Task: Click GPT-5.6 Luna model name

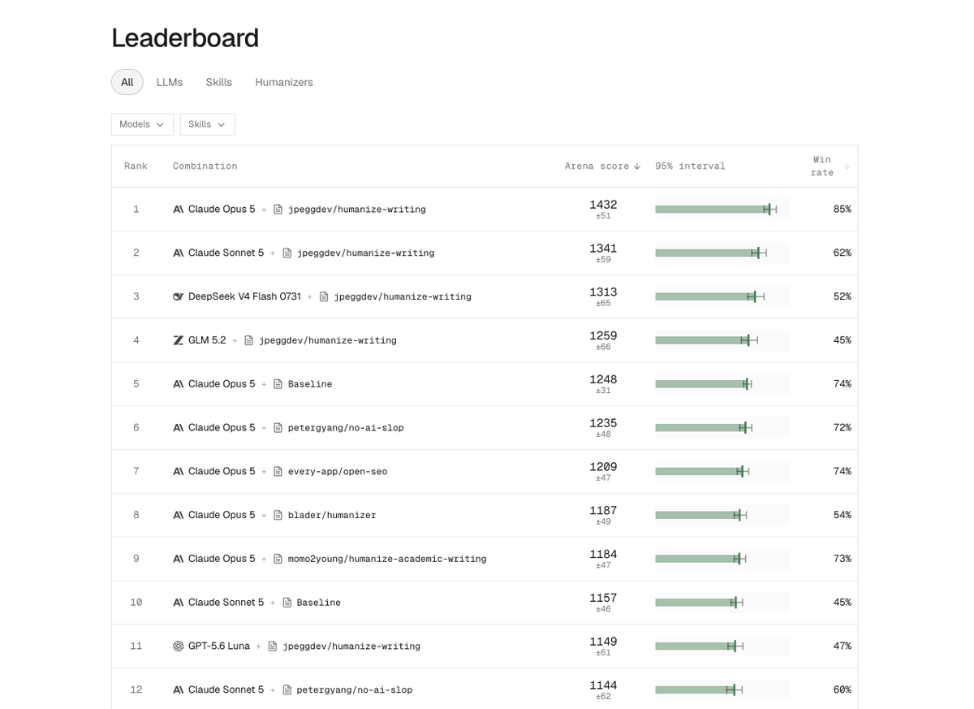Action: pos(219,646)
